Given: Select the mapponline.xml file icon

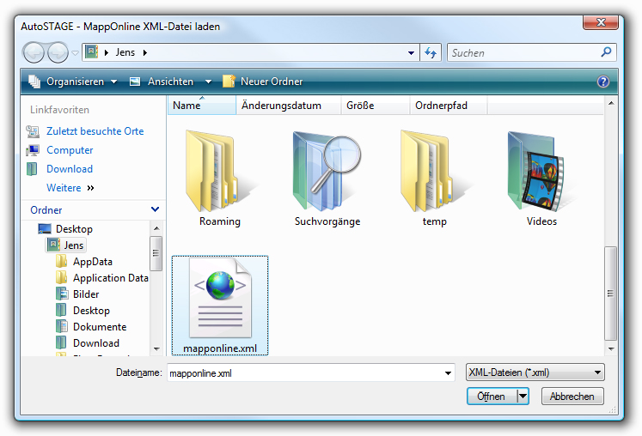Looking at the screenshot, I should click(x=219, y=302).
